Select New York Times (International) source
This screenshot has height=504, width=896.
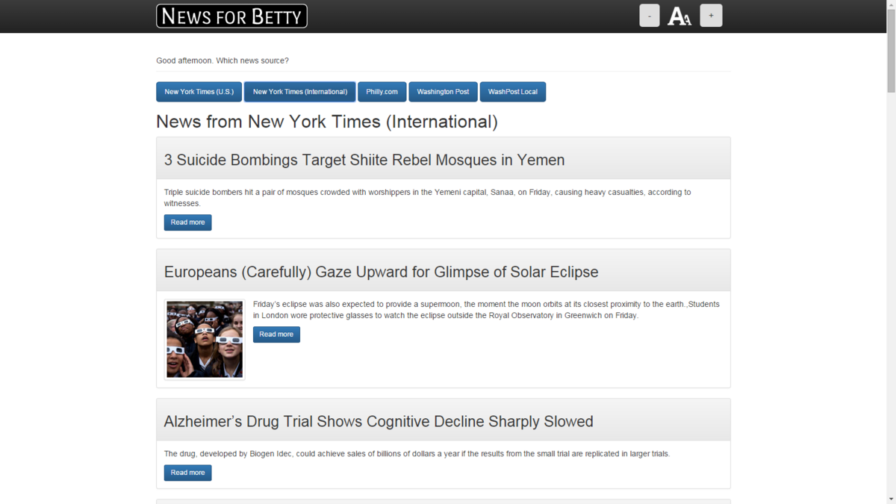coord(300,92)
